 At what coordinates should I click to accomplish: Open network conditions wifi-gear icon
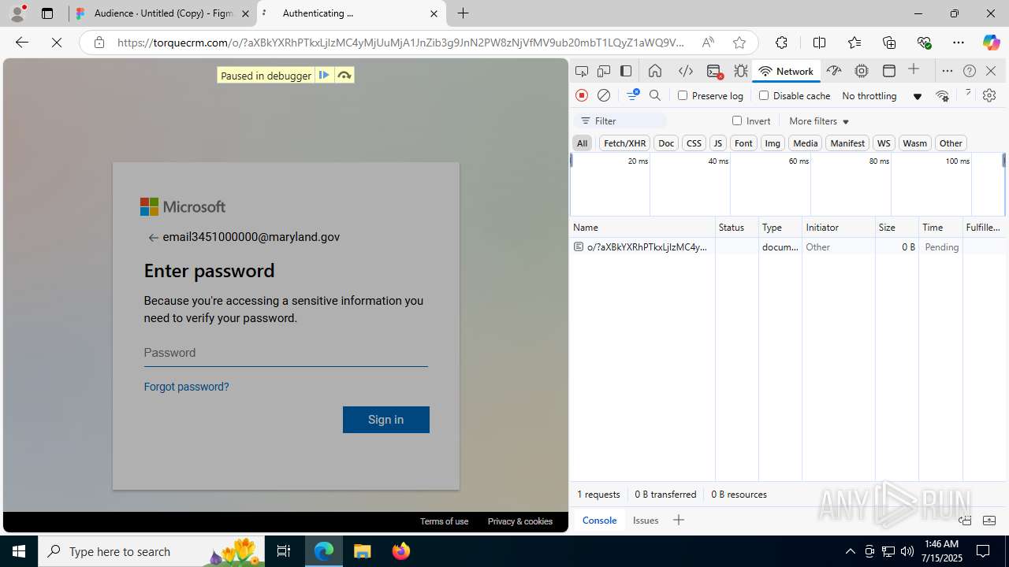(942, 95)
